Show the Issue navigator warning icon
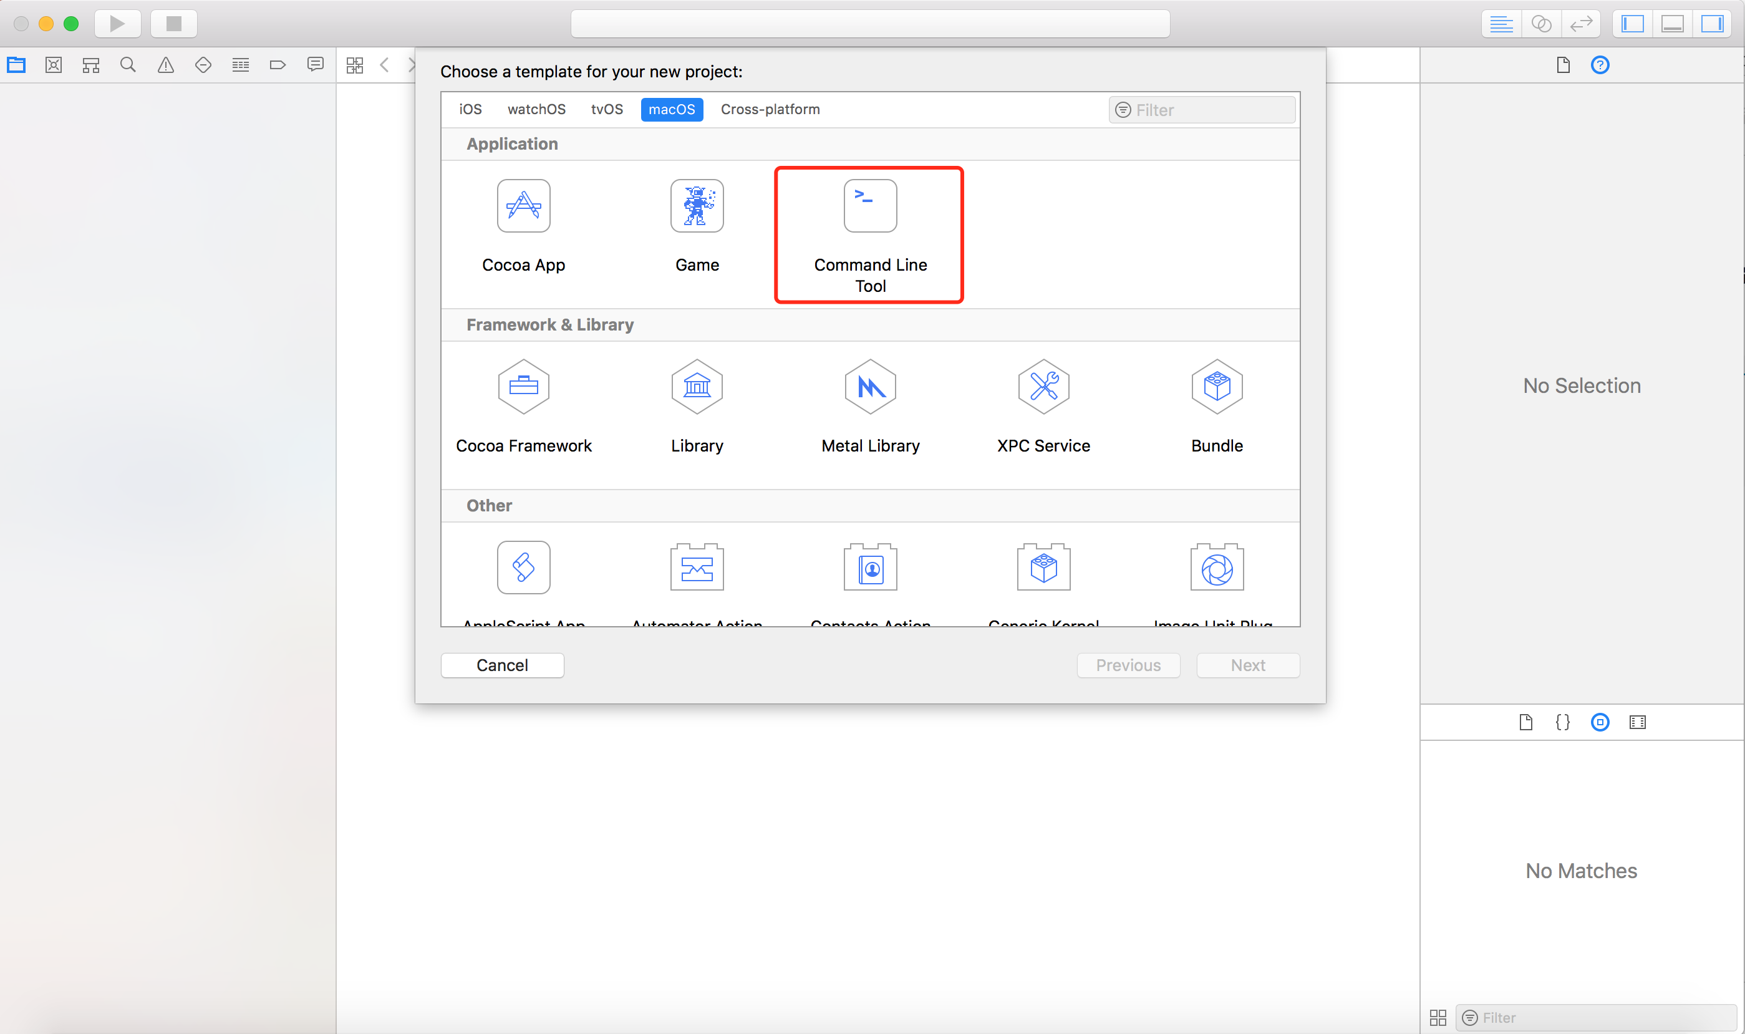 (x=165, y=65)
